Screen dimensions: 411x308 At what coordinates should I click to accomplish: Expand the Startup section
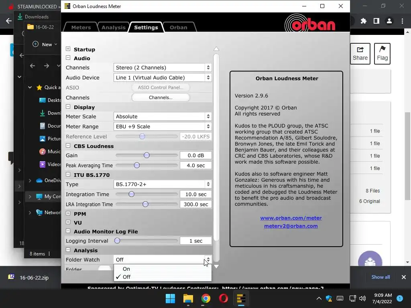68,49
